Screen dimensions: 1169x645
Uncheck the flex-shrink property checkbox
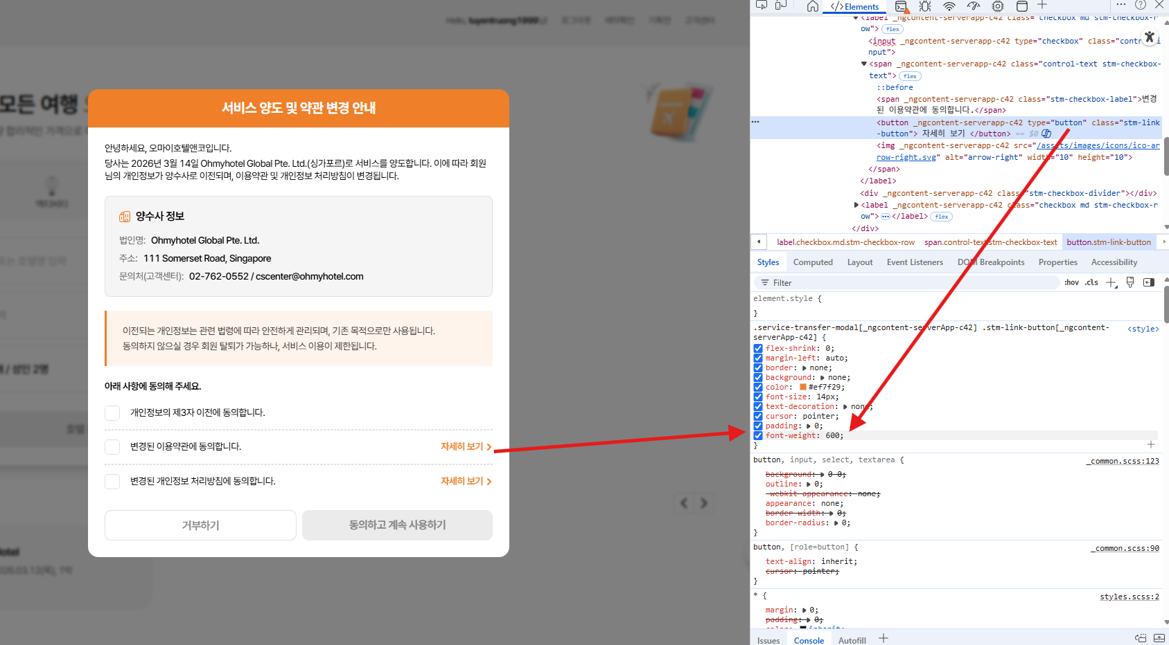coord(758,349)
